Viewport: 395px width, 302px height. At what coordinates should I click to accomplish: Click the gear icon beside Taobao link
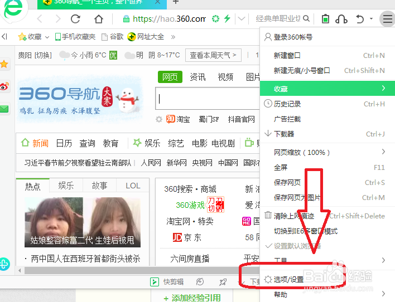[158, 119]
